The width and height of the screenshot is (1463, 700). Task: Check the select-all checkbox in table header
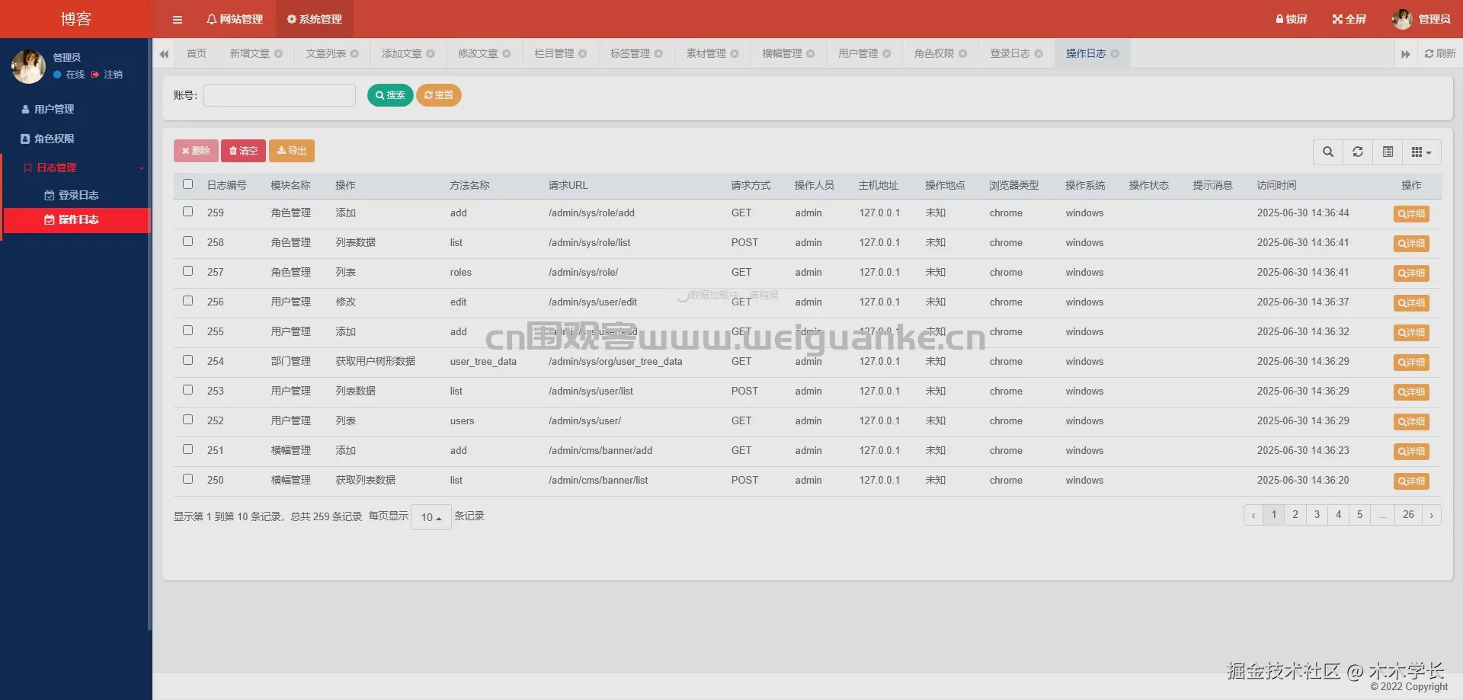(188, 184)
